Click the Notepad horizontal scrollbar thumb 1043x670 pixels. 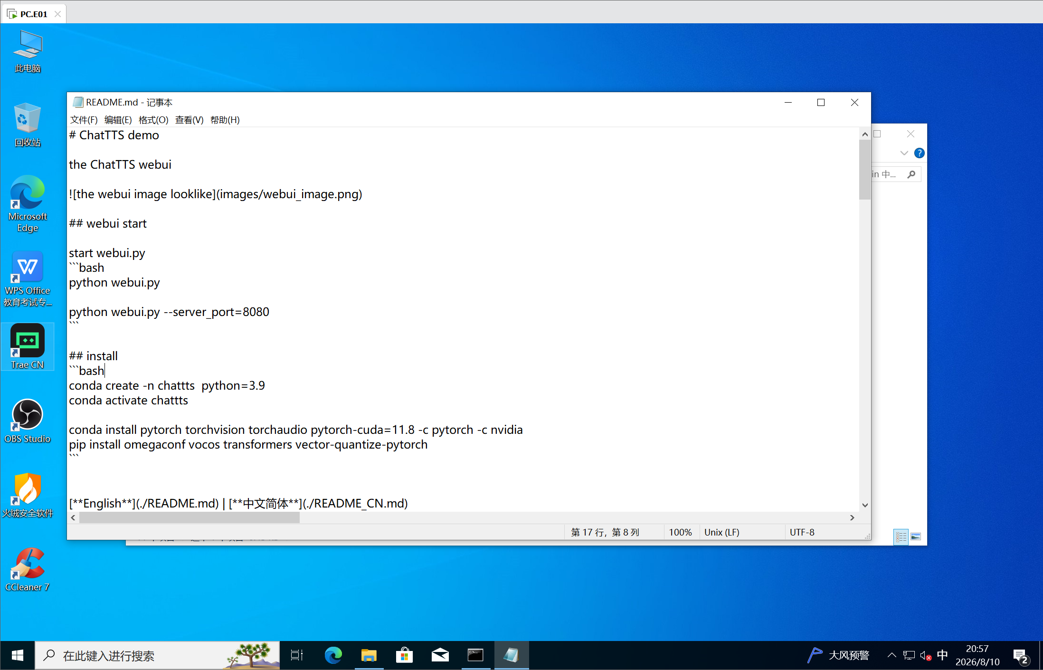click(x=189, y=517)
